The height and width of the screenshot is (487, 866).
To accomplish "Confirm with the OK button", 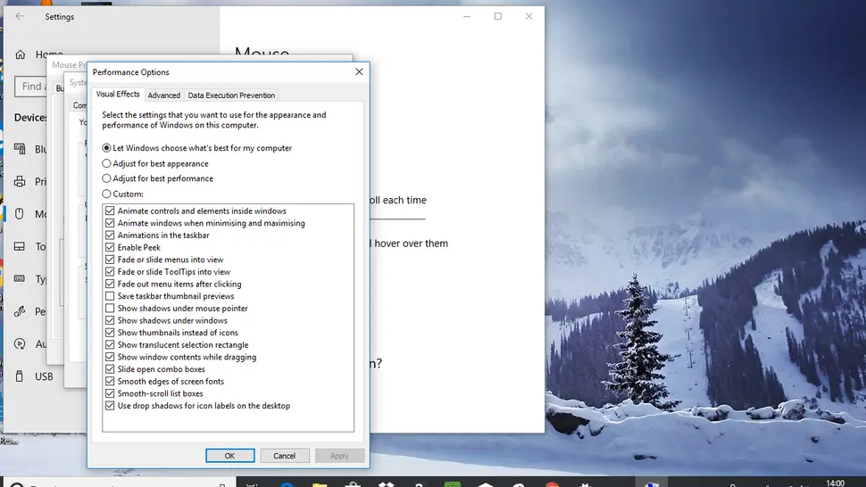I will pos(229,456).
